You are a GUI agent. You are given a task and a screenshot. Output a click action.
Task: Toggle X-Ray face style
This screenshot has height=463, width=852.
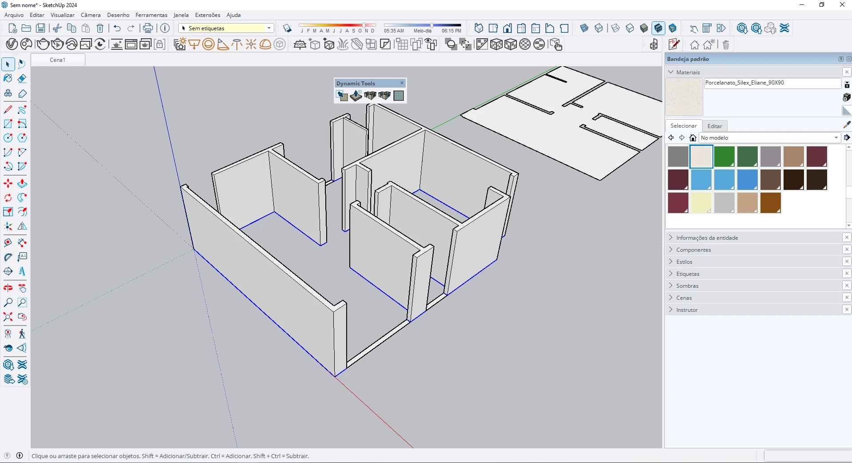pos(584,28)
